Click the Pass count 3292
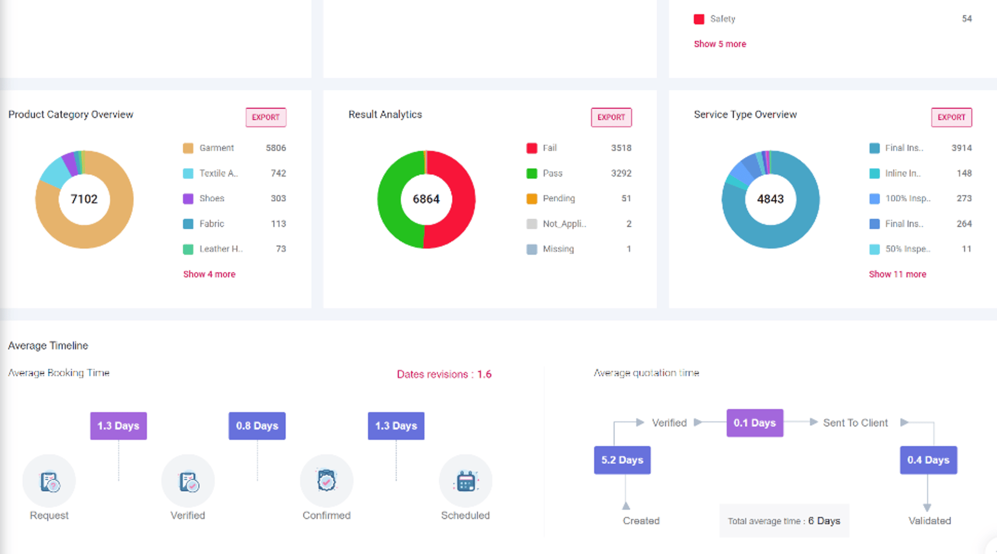The width and height of the screenshot is (997, 554). [621, 173]
